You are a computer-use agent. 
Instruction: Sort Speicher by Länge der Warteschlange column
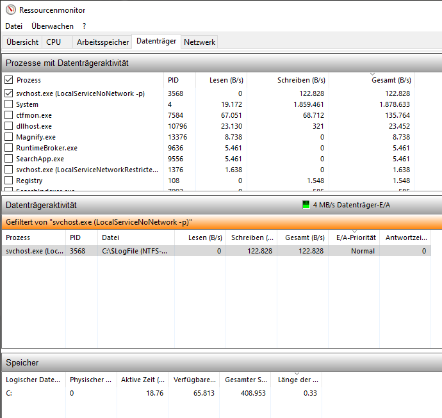296,380
